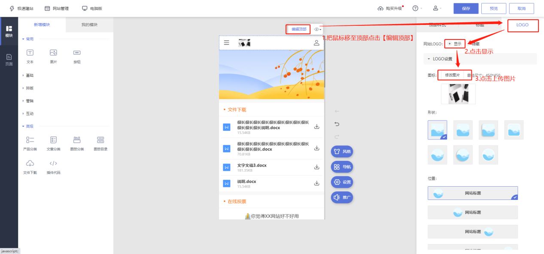
Task: Select the first square LOGO shape
Action: click(x=437, y=130)
